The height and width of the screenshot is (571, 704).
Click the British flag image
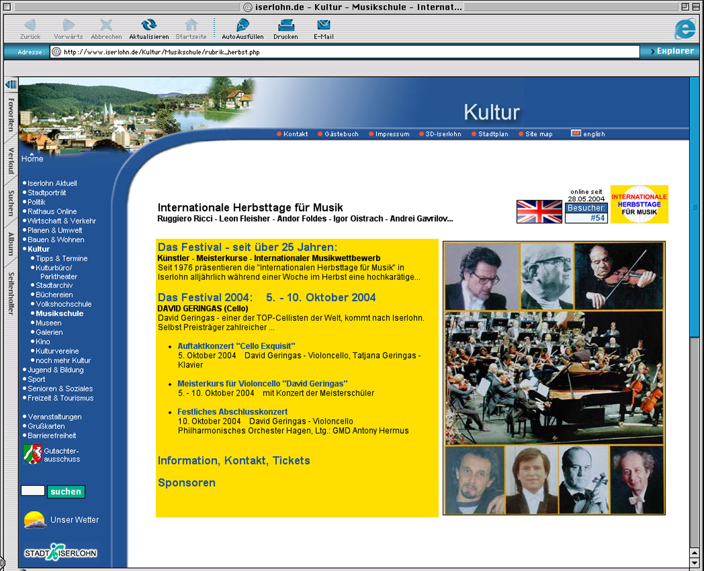click(x=539, y=211)
